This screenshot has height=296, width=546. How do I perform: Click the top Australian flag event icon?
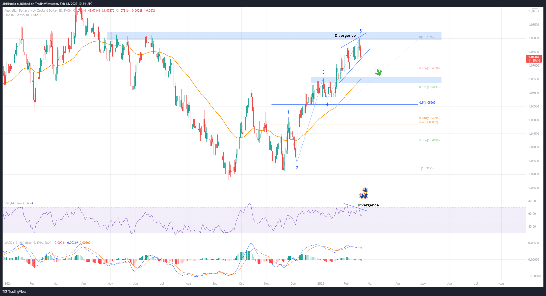pos(365,190)
